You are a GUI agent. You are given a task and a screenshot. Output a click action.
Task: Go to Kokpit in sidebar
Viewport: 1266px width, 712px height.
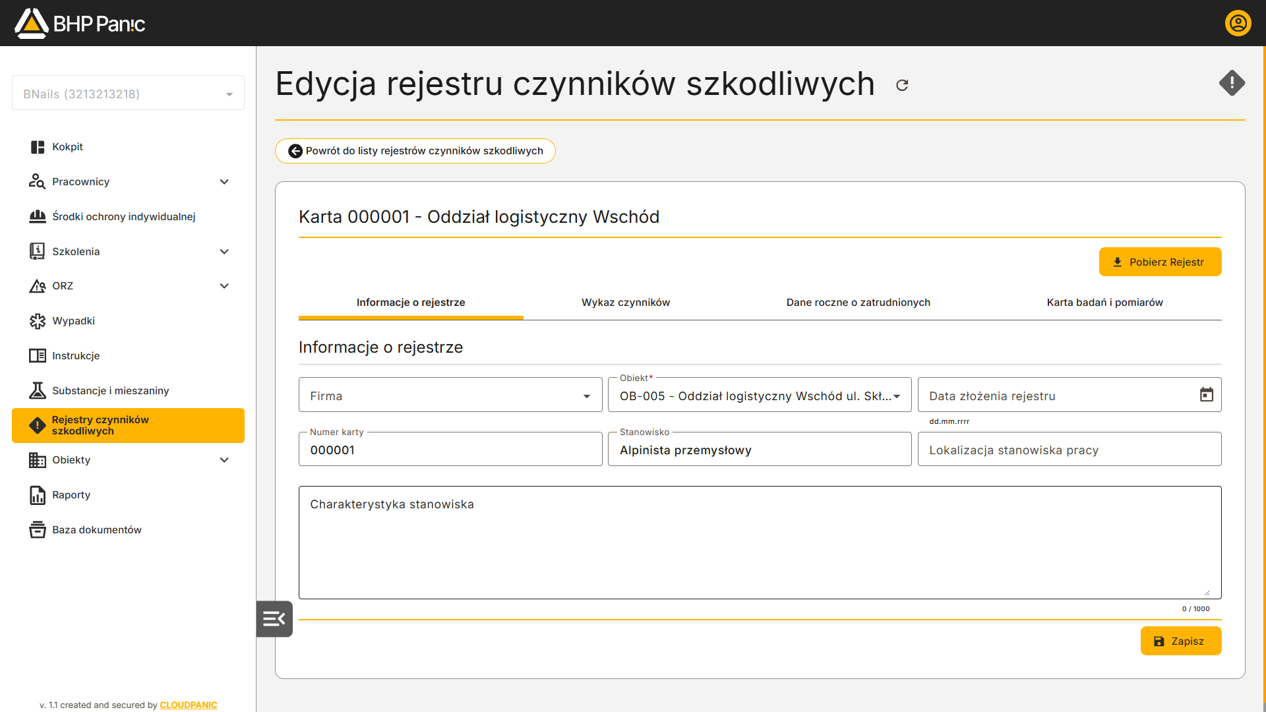point(128,147)
